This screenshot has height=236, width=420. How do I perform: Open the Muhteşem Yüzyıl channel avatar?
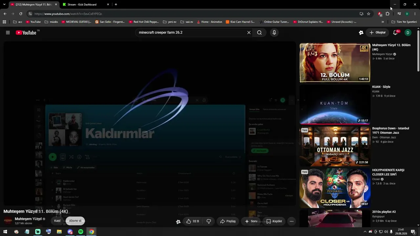pos(8,221)
